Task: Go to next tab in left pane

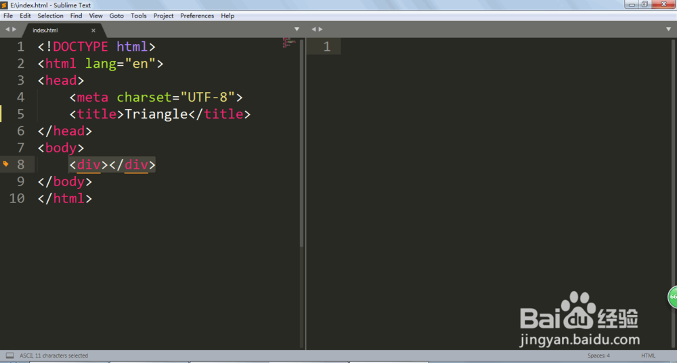Action: 14,29
